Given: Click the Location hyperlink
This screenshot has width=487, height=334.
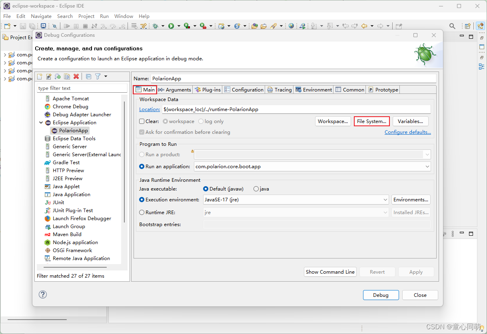Looking at the screenshot, I should tap(150, 109).
